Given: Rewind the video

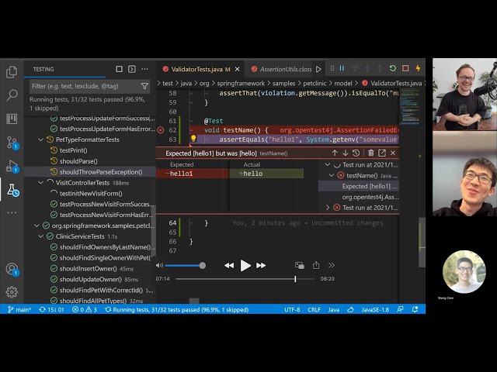Looking at the screenshot, I should coord(229,265).
